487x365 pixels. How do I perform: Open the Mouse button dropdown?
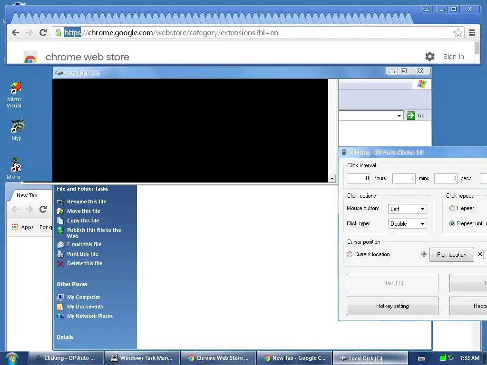click(408, 209)
